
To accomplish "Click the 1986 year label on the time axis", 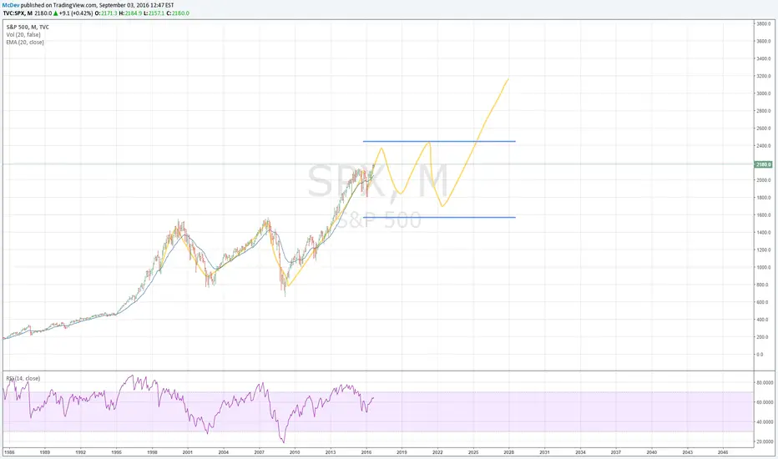I will click(9, 452).
